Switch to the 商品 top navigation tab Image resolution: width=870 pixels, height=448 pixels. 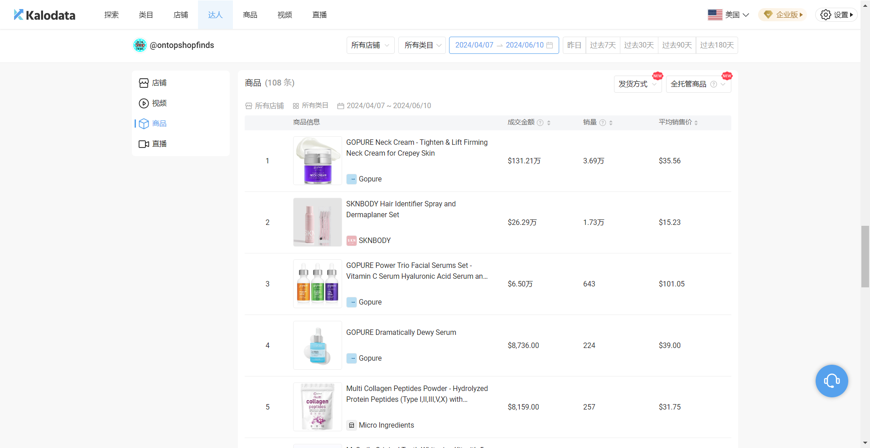(x=250, y=15)
